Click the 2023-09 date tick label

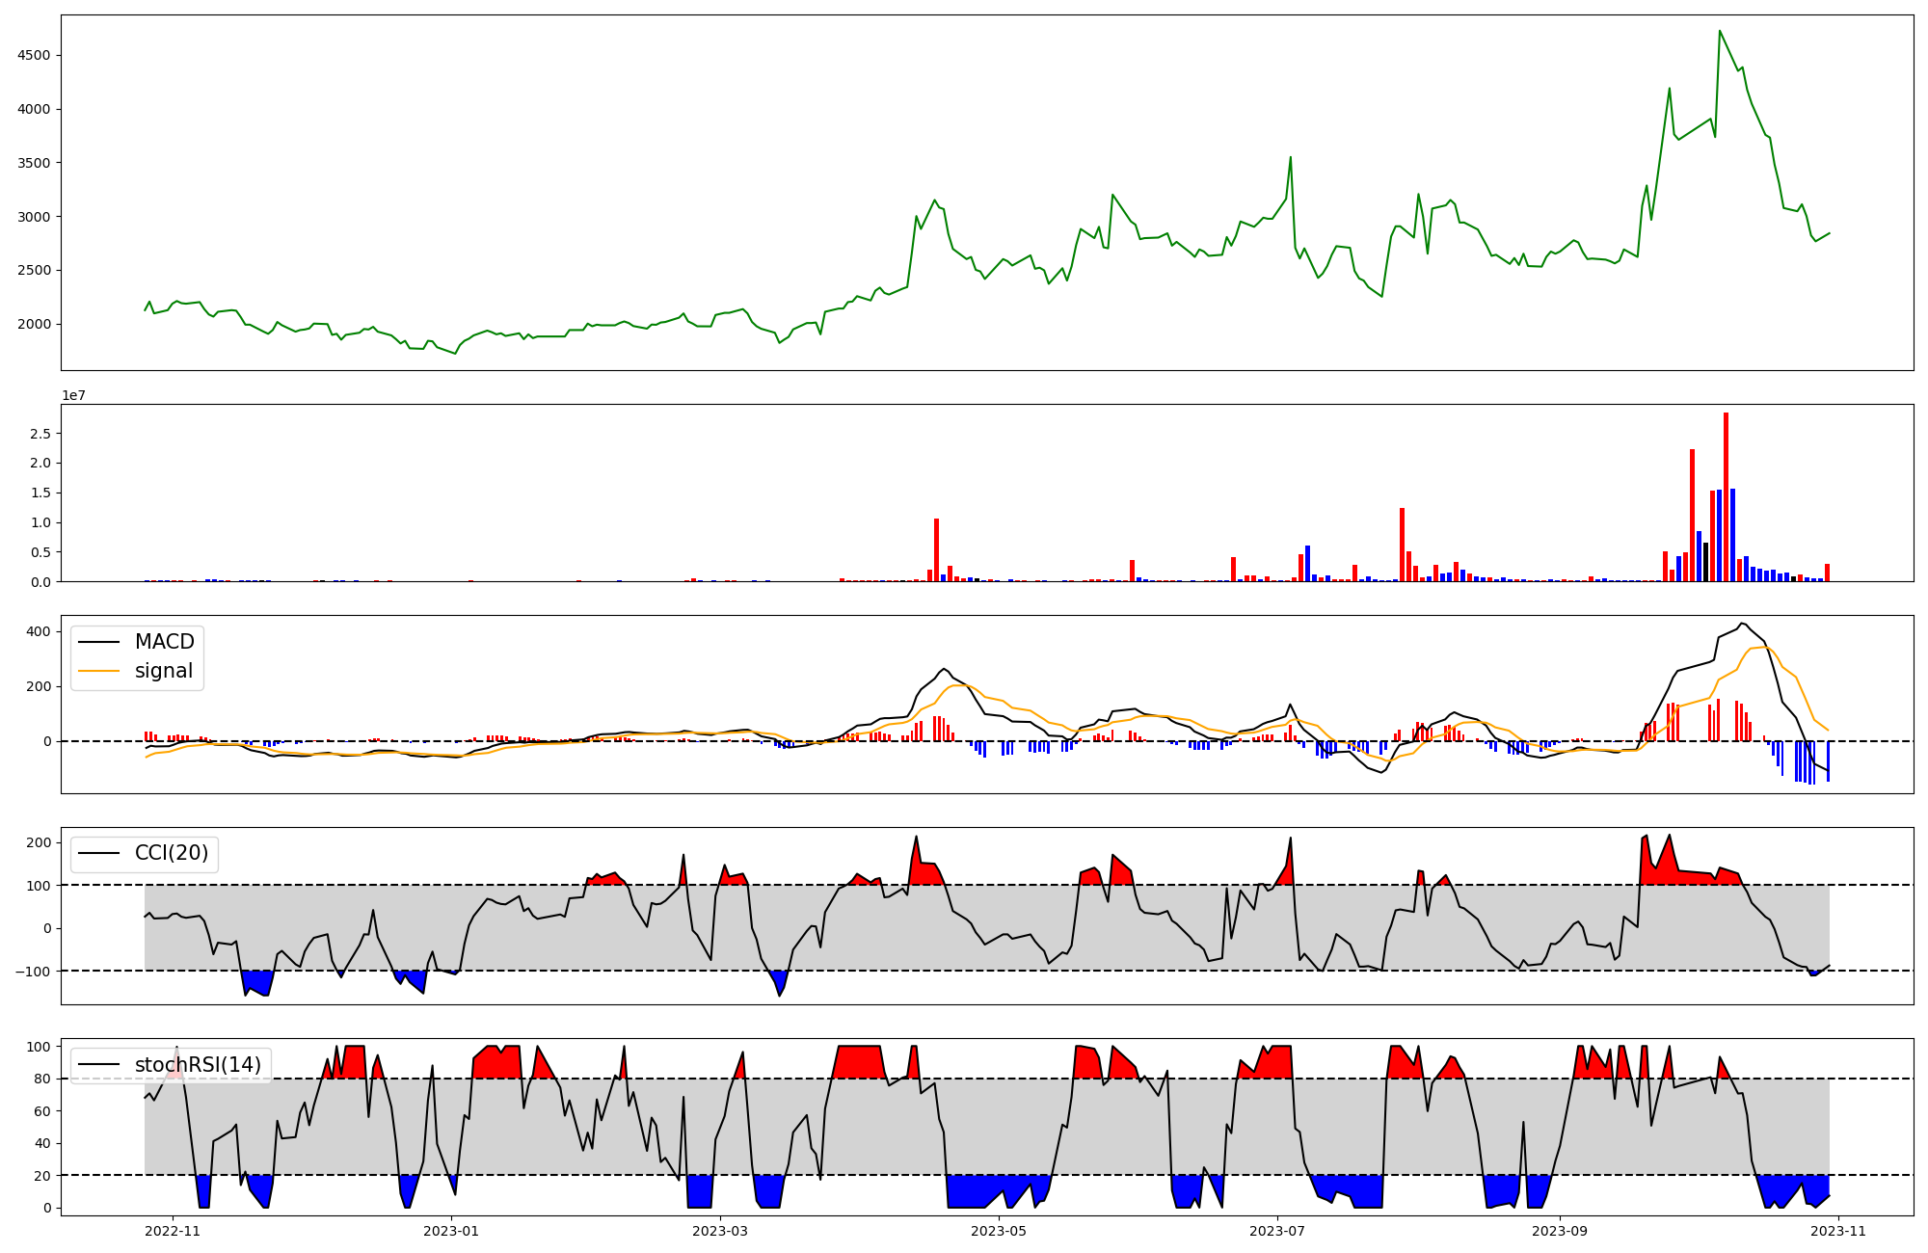click(x=1559, y=1231)
